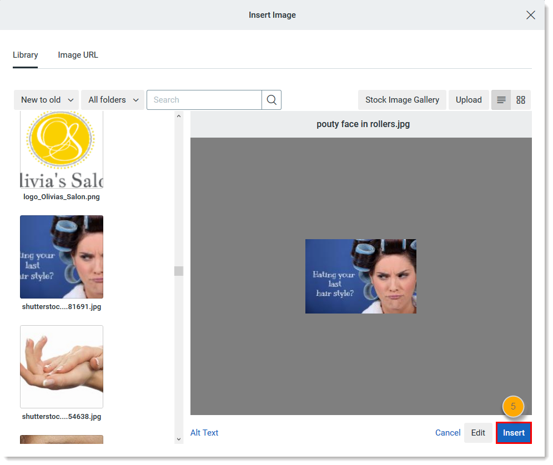Click the Alt Text link
The height and width of the screenshot is (465, 553).
204,433
